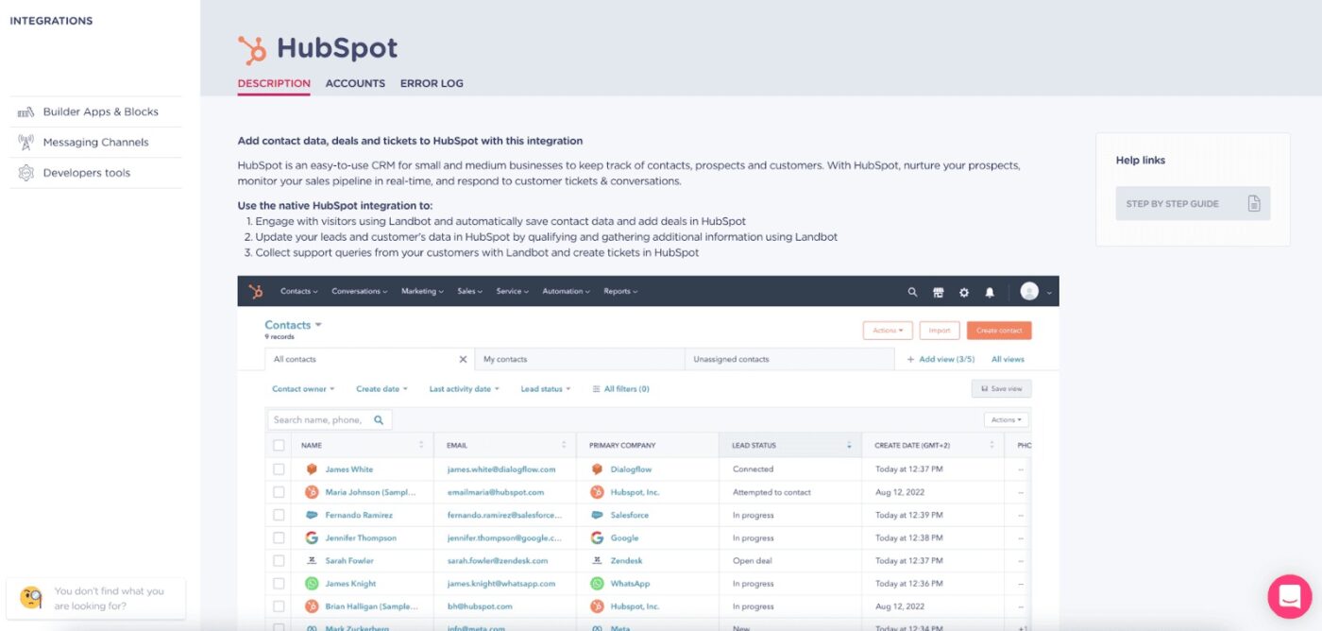
Task: Open the pink chat widget bubble
Action: [x=1289, y=596]
